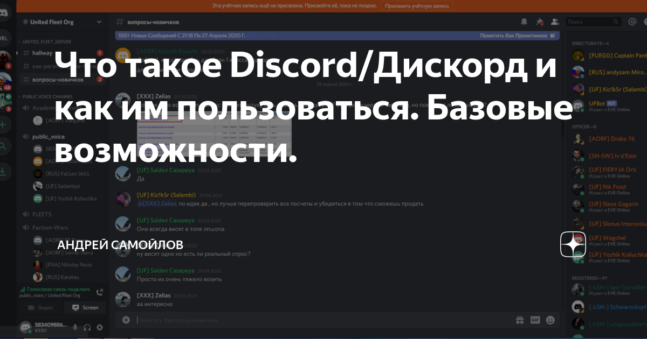The image size is (647, 339).
Task: Collapse the FLEETS category
Action: pyautogui.click(x=42, y=214)
